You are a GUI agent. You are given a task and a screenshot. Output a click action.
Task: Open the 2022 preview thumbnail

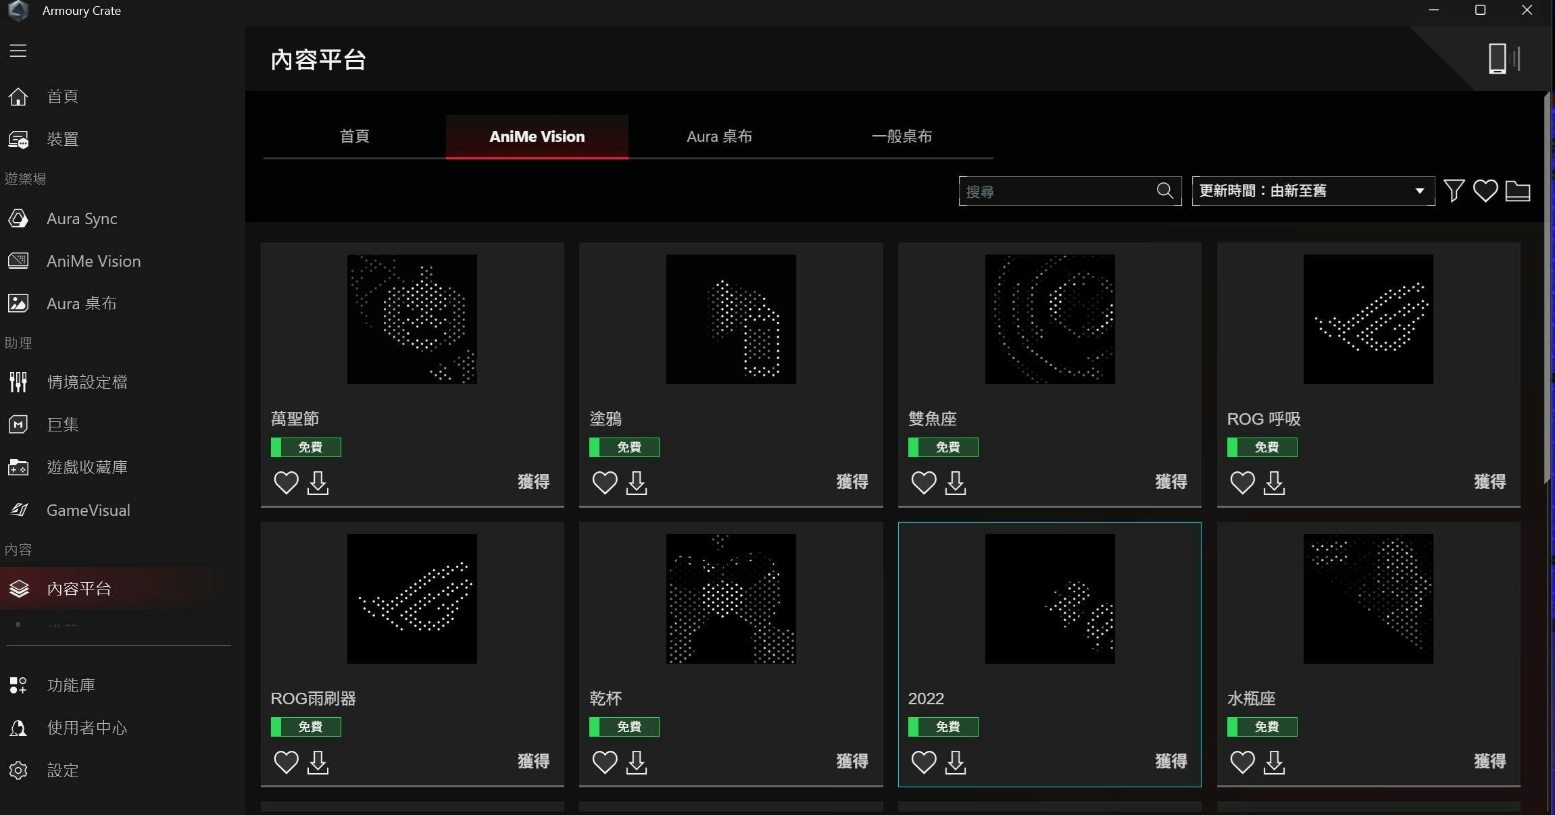[x=1050, y=599]
